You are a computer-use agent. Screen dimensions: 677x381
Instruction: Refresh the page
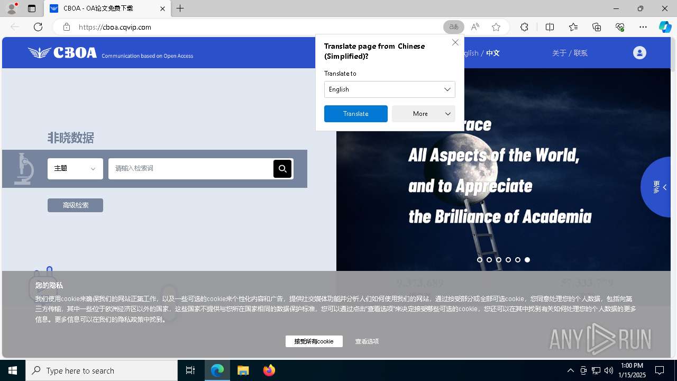[x=38, y=27]
